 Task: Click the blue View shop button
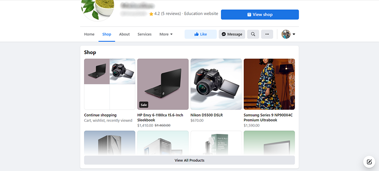[x=260, y=14]
